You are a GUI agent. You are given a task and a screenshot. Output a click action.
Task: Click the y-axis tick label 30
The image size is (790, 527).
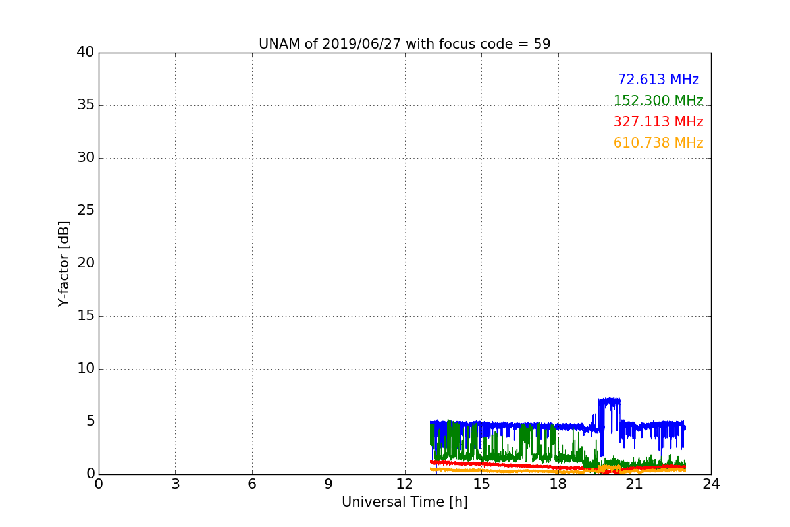point(86,158)
